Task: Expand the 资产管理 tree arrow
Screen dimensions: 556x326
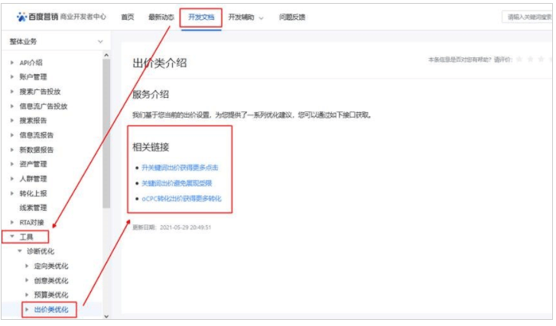Action: [12, 164]
